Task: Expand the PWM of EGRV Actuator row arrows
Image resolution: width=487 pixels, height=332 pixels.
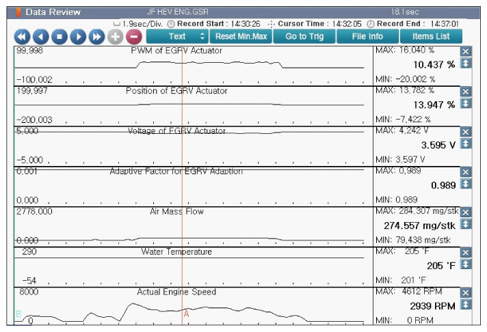Action: click(x=466, y=64)
